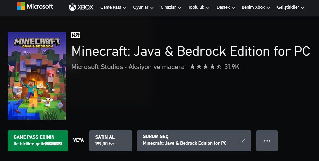319x161 pixels.
Task: Click the Game Pass badge above title
Action: tap(76, 35)
